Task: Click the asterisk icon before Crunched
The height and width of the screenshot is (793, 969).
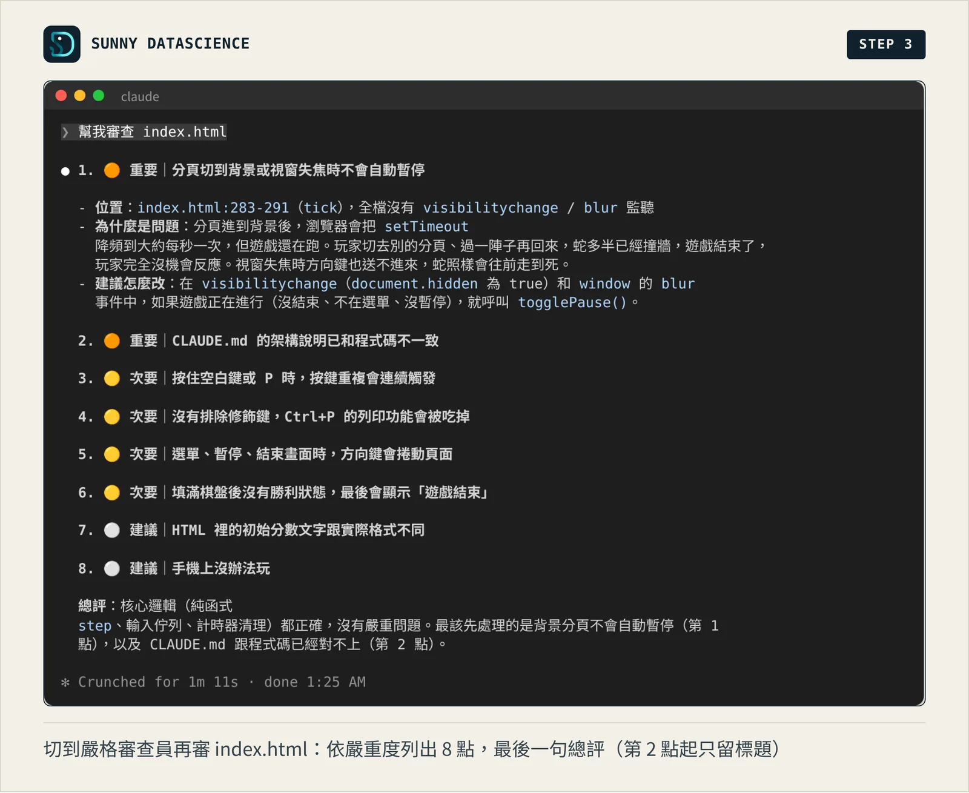Action: (x=65, y=683)
